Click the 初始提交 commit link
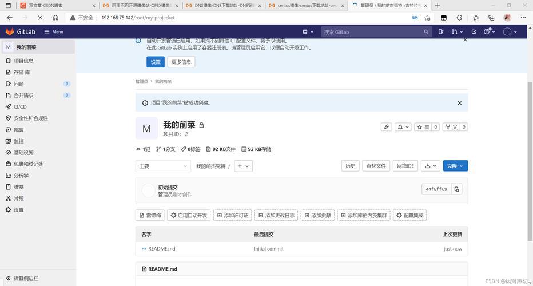Screen dimensions: 533x286 tap(168, 188)
